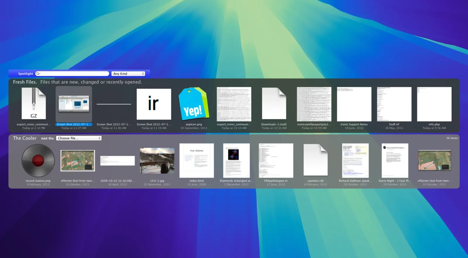Image resolution: width=468 pixels, height=258 pixels.
Task: Open the blank Downloads-1.(null) document icon
Action: pos(274,104)
